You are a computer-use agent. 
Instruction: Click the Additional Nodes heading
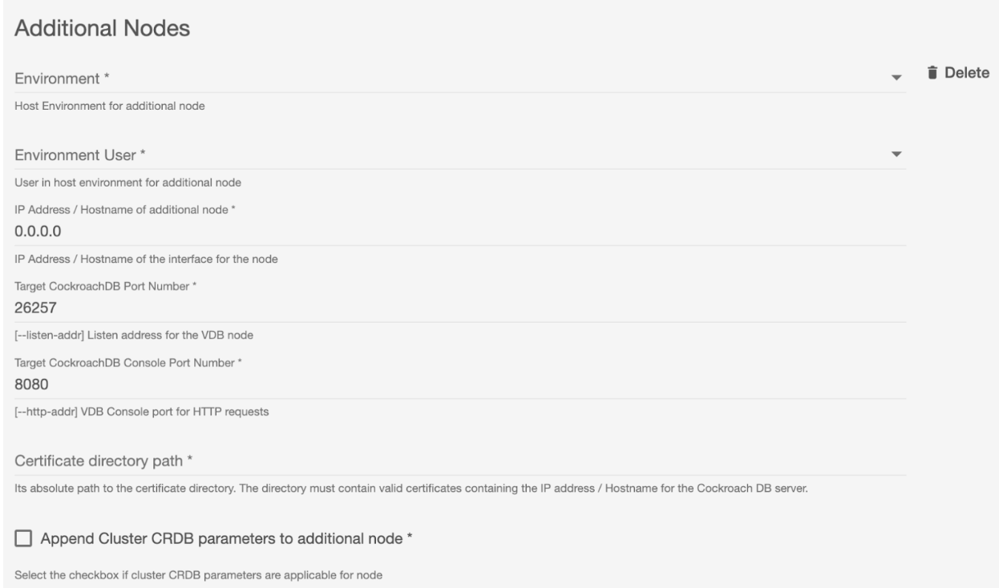[103, 29]
